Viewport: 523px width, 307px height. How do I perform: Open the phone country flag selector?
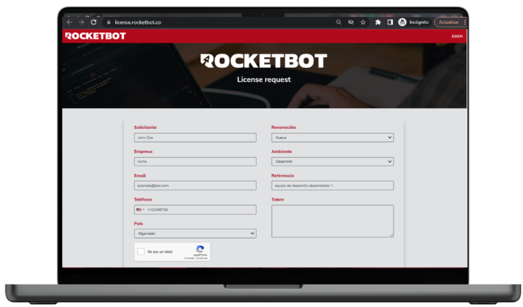[x=140, y=210]
